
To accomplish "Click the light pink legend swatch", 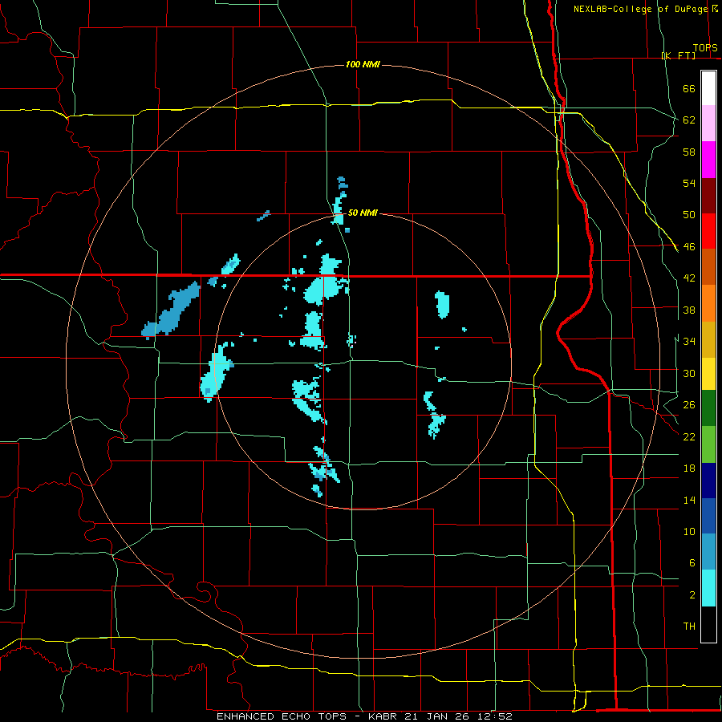I will pyautogui.click(x=708, y=124).
